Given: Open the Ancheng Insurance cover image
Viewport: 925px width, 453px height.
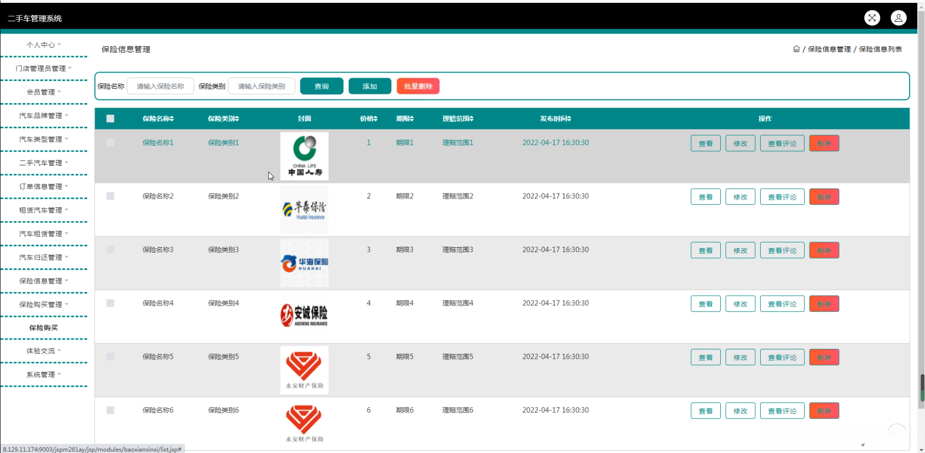Looking at the screenshot, I should point(304,316).
